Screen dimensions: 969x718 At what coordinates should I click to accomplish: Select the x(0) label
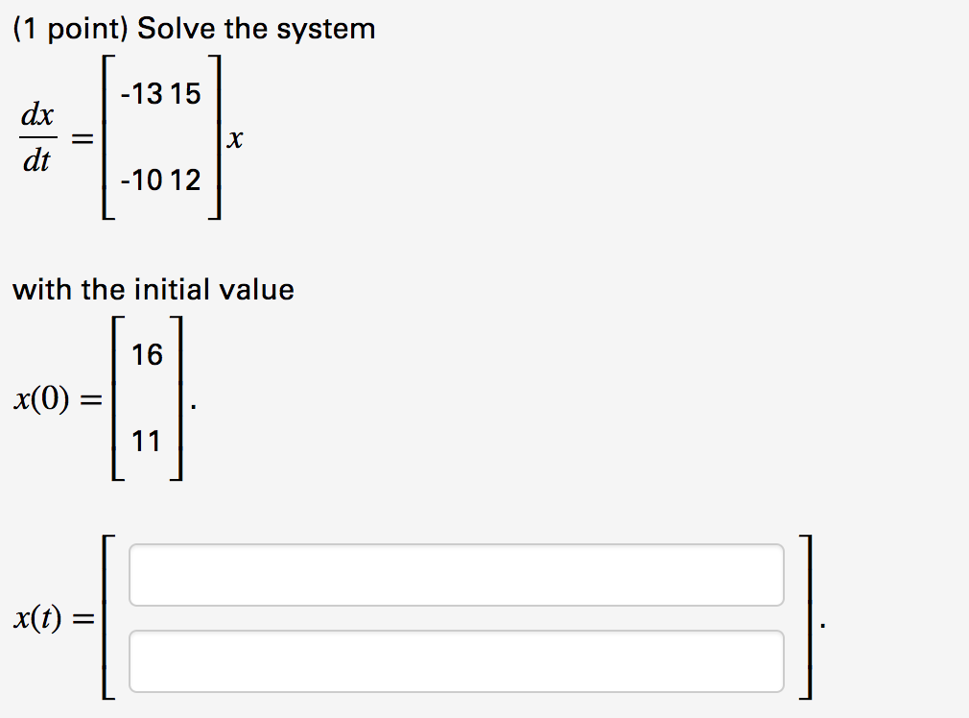click(x=42, y=400)
